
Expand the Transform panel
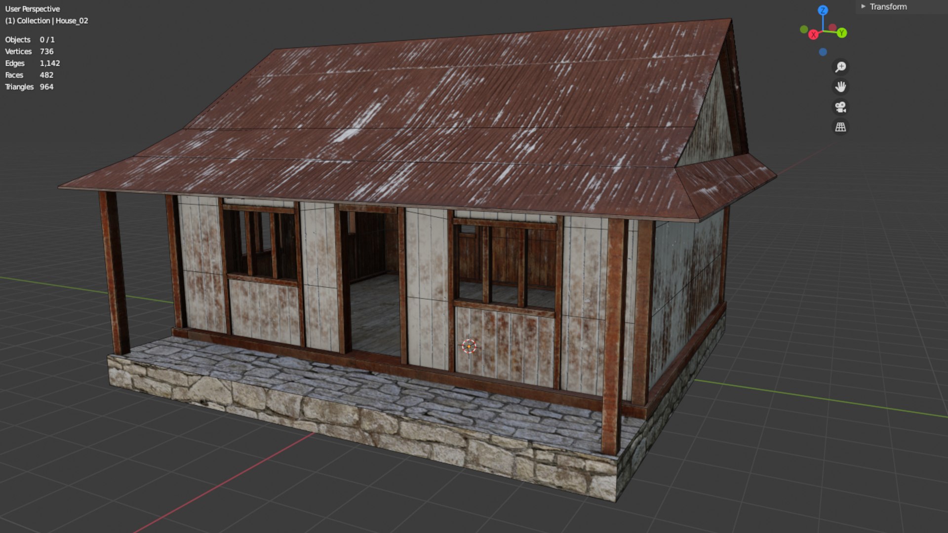point(863,6)
